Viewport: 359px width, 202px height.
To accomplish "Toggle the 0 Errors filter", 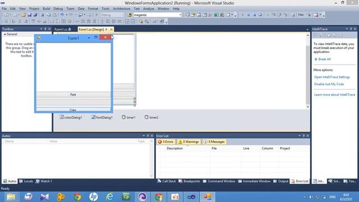I will pyautogui.click(x=165, y=142).
